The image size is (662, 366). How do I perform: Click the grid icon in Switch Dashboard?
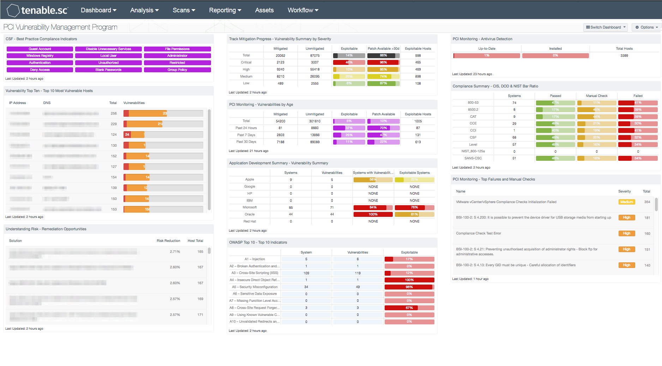[x=588, y=27]
